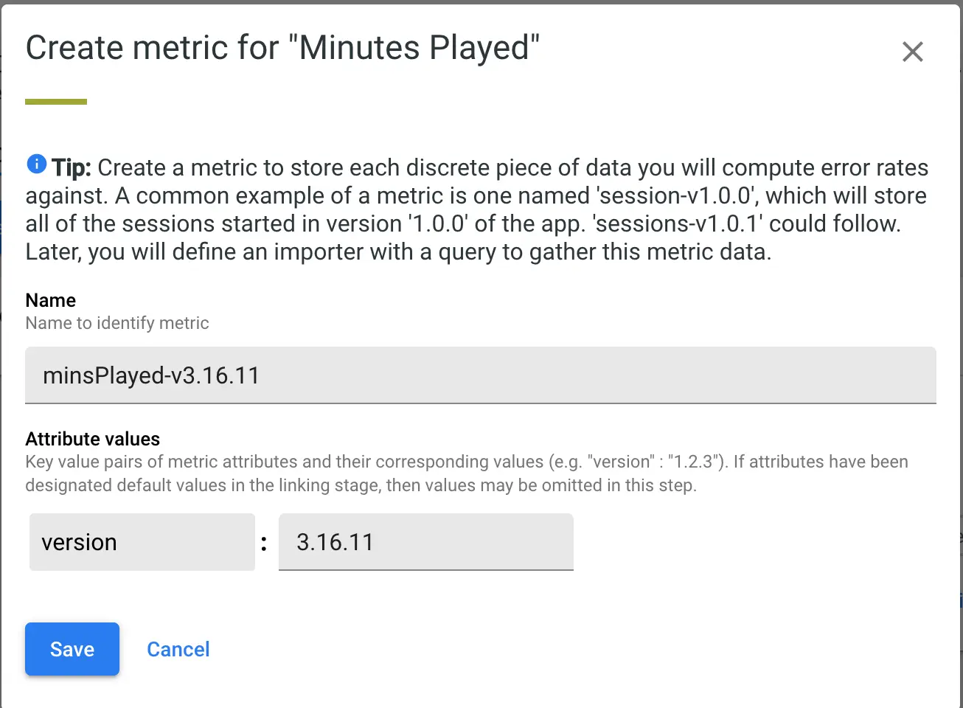Click the dialog title 'Create metric for'
963x708 pixels.
coord(152,49)
